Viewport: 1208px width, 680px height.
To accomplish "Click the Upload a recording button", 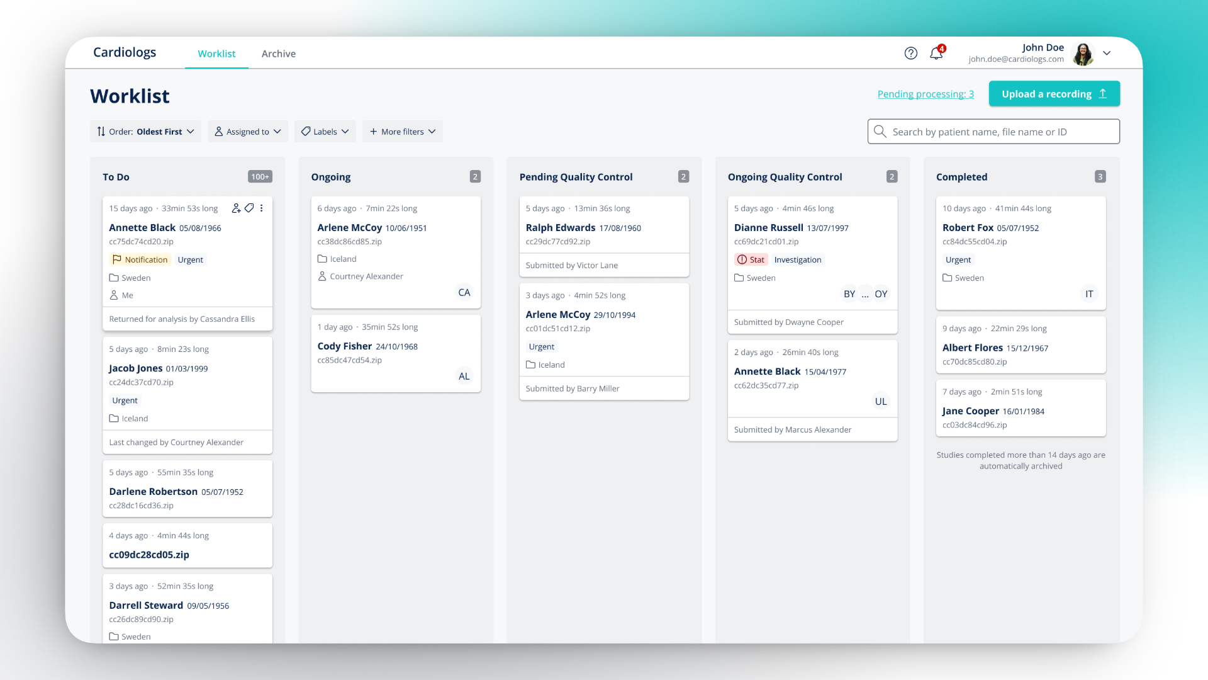I will coord(1054,93).
